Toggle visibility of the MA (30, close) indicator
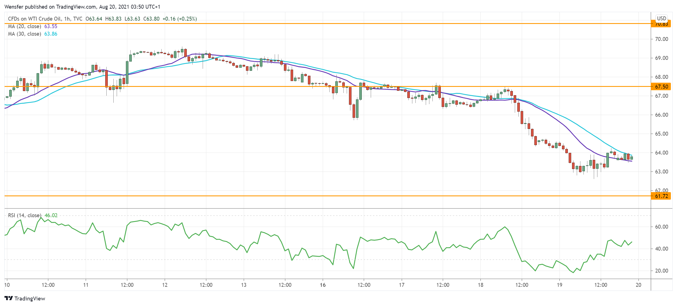The image size is (677, 306). click(24, 34)
